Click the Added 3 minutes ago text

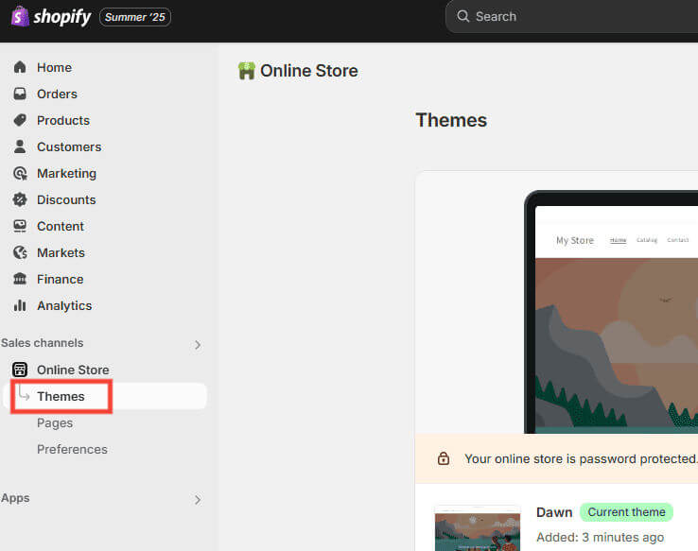click(600, 538)
